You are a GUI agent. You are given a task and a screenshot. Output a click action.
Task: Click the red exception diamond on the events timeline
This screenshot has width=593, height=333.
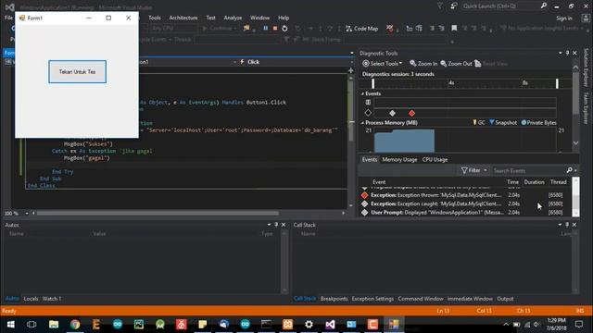click(x=411, y=113)
